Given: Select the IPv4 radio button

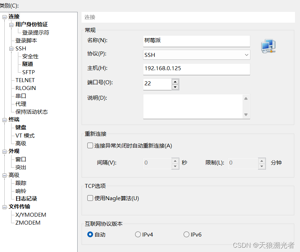Looking at the screenshot, I should [x=138, y=234].
